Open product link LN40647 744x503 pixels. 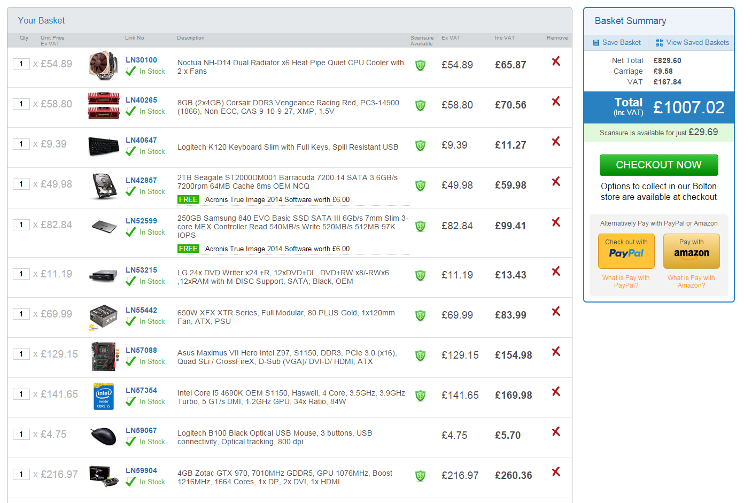click(142, 141)
